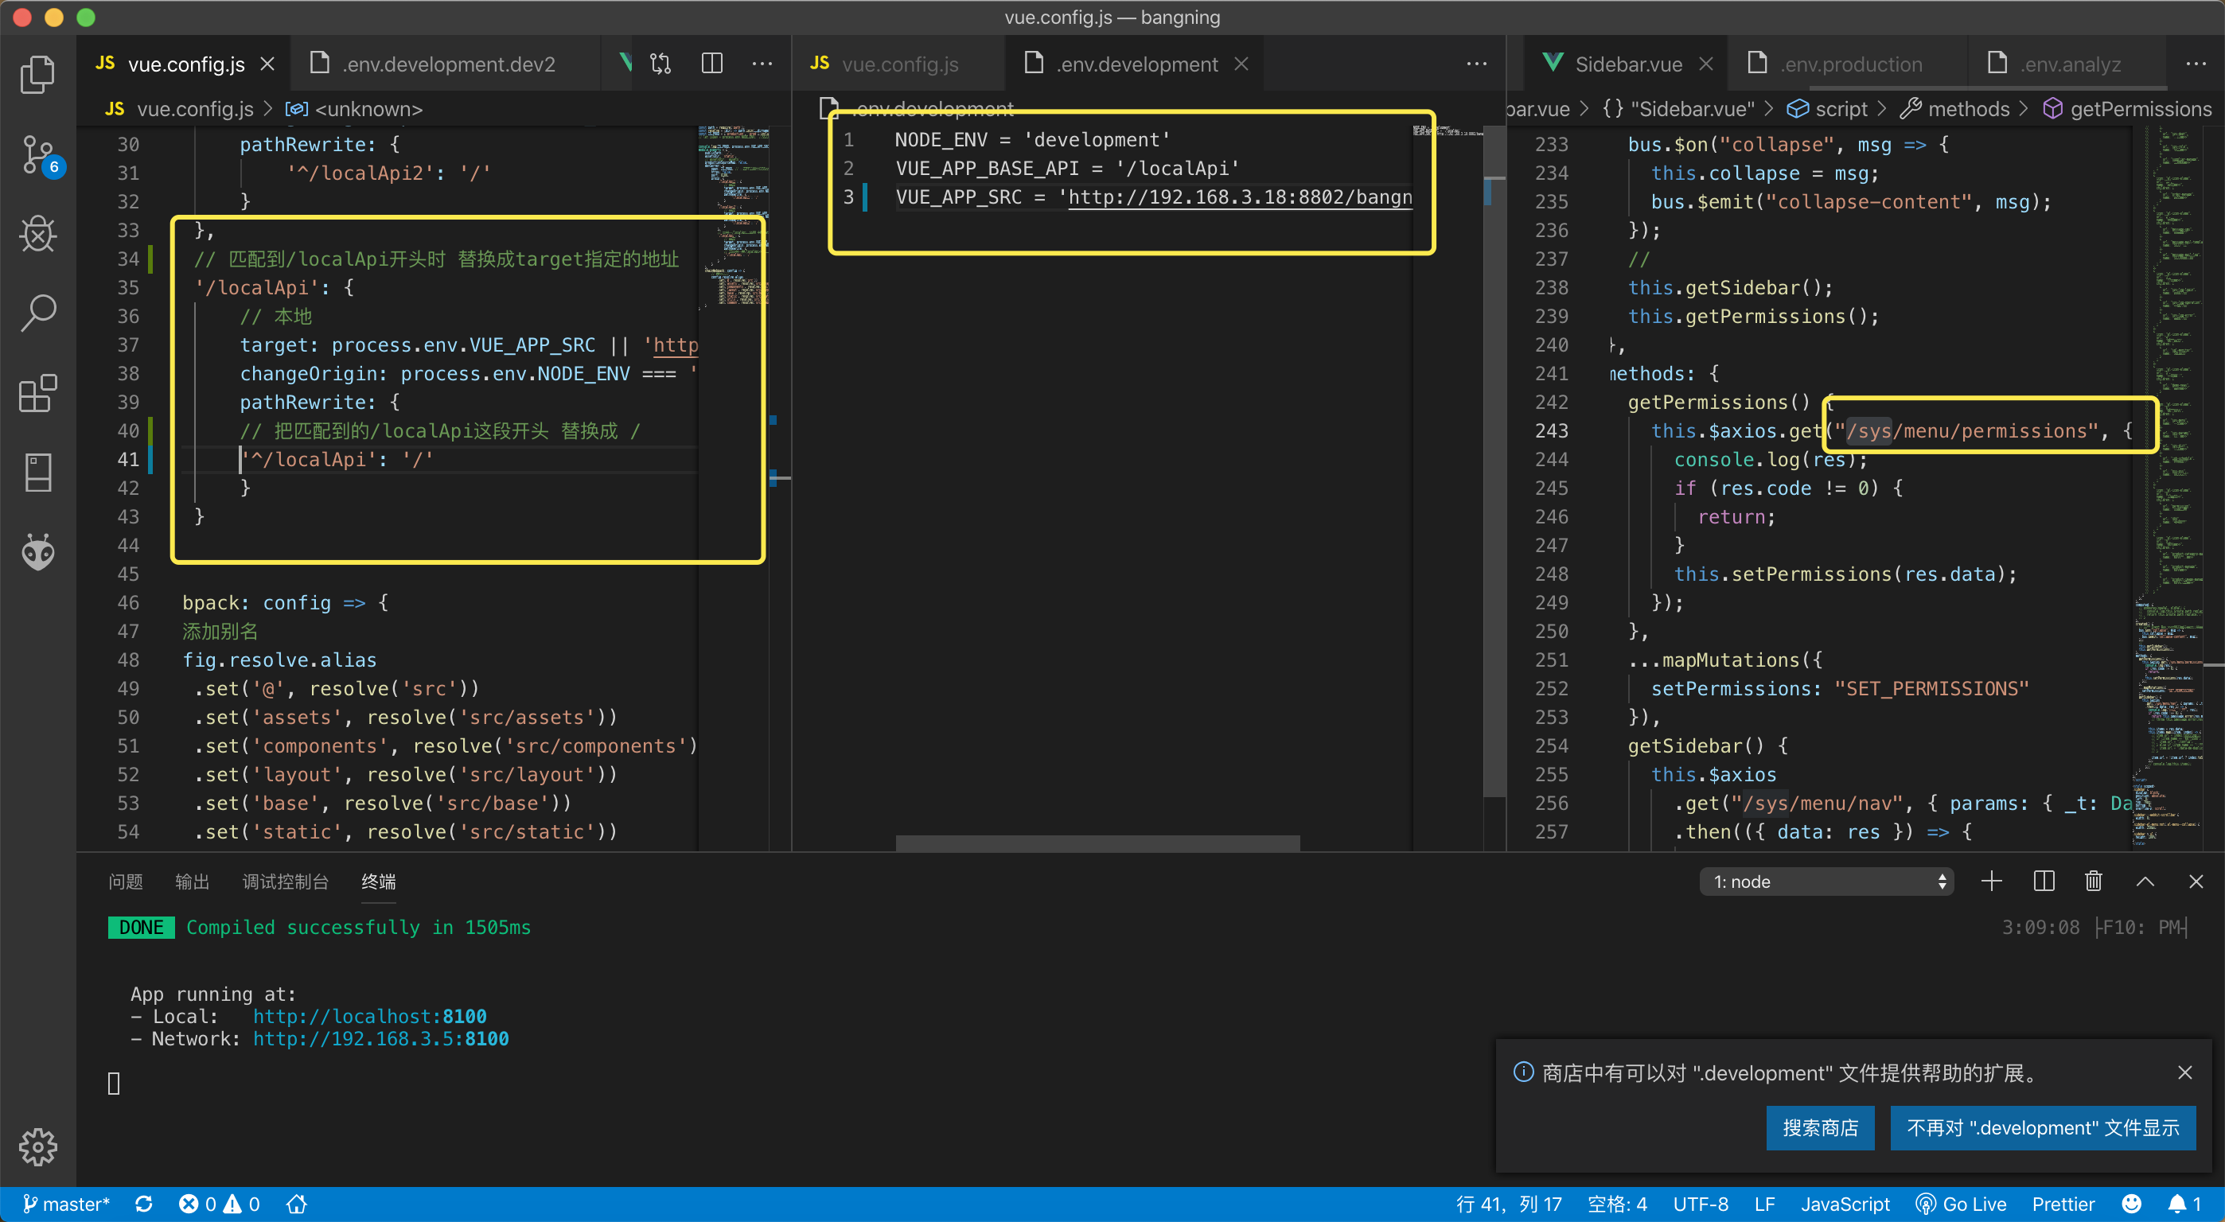This screenshot has height=1222, width=2225.
Task: Split the terminal panel
Action: tap(2044, 881)
